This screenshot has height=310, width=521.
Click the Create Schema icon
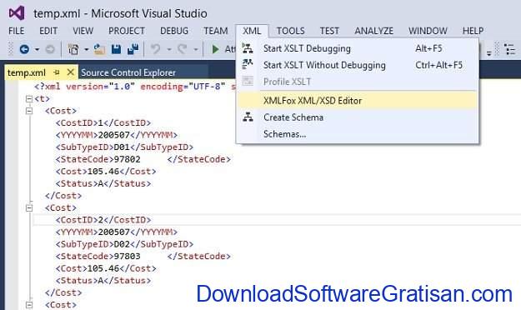tap(248, 117)
